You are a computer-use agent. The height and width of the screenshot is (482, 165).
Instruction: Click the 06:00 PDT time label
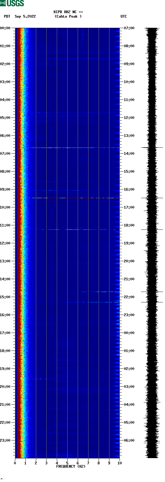[5, 136]
